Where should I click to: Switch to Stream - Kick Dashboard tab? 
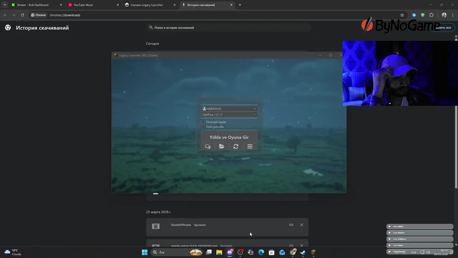(33, 5)
